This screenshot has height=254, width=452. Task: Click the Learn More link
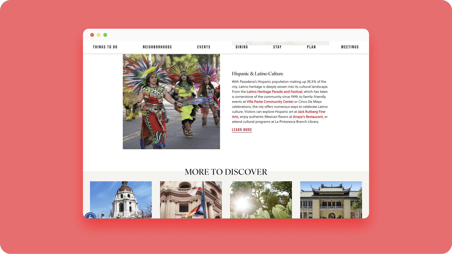242,130
